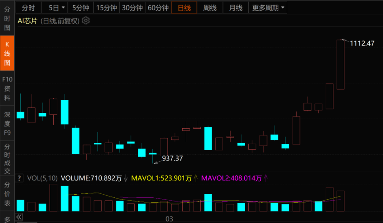The width and height of the screenshot is (383, 223).
Task: Switch to the 周线 tab
Action: click(210, 8)
